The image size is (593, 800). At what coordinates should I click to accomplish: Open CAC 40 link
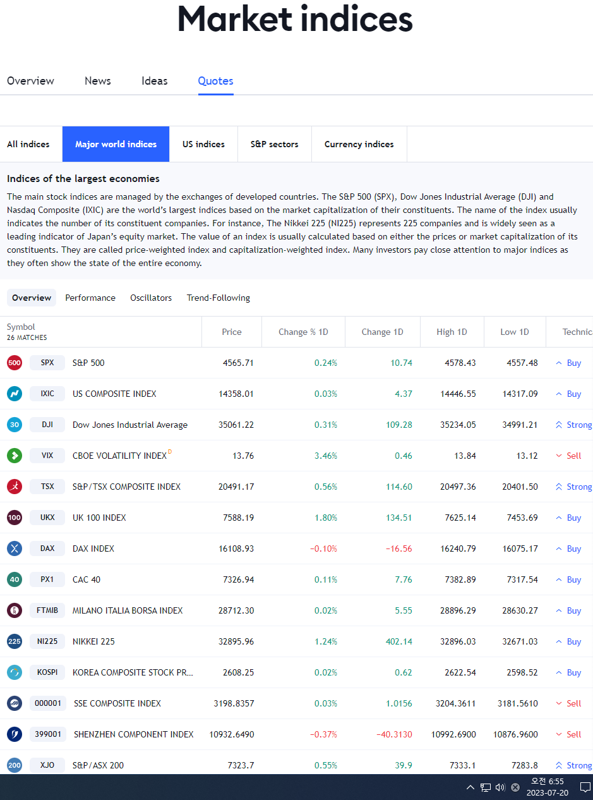click(x=87, y=579)
